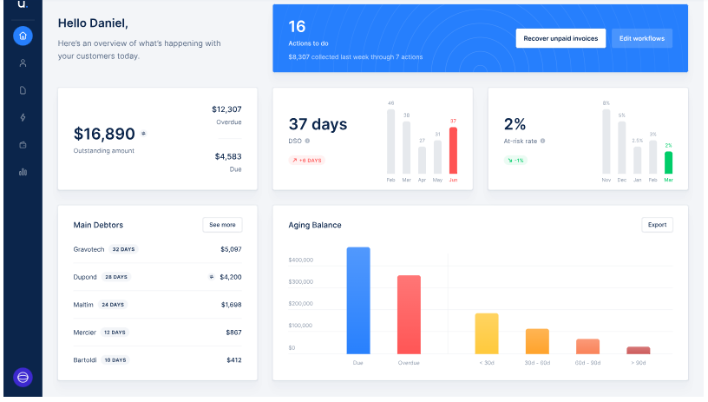Open the Dupond debtor row
The height and width of the screenshot is (402, 708).
tap(157, 277)
